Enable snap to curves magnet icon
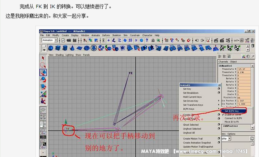This screenshot has height=157, width=259. pyautogui.click(x=172, y=40)
